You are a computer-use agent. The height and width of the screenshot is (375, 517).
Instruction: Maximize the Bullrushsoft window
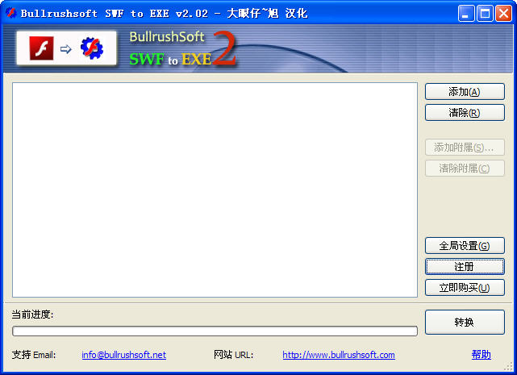(x=485, y=14)
